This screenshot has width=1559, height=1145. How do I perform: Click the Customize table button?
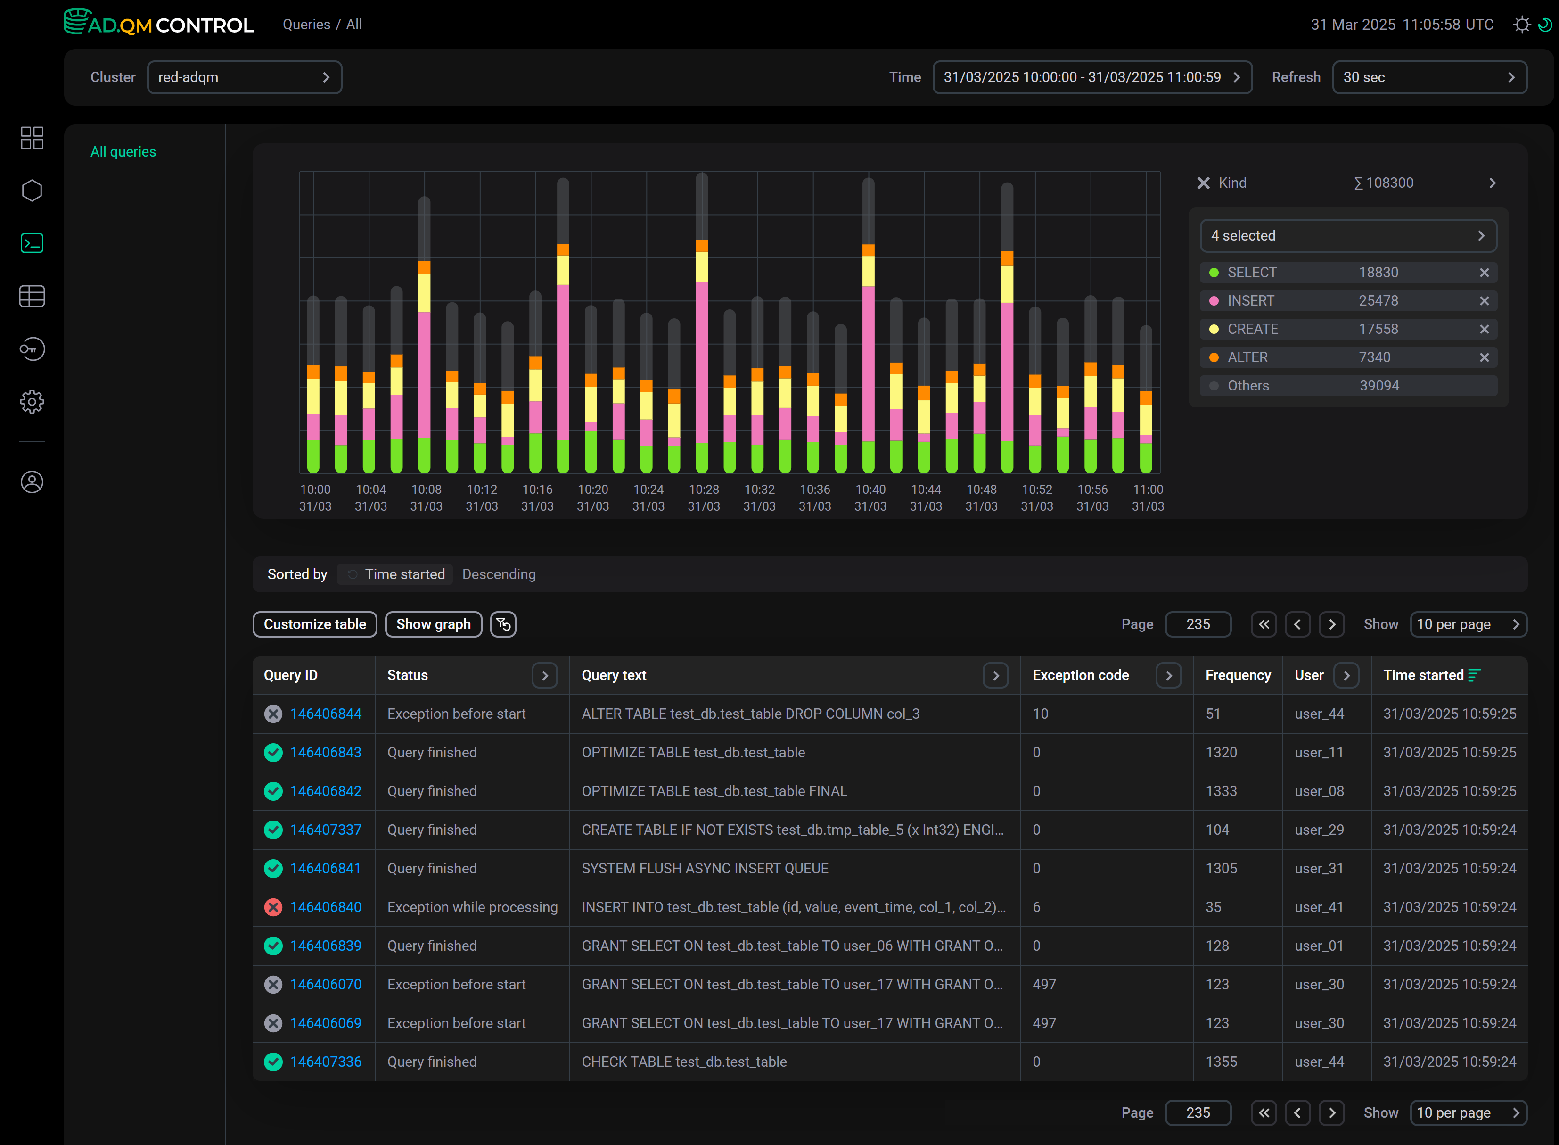pyautogui.click(x=314, y=624)
